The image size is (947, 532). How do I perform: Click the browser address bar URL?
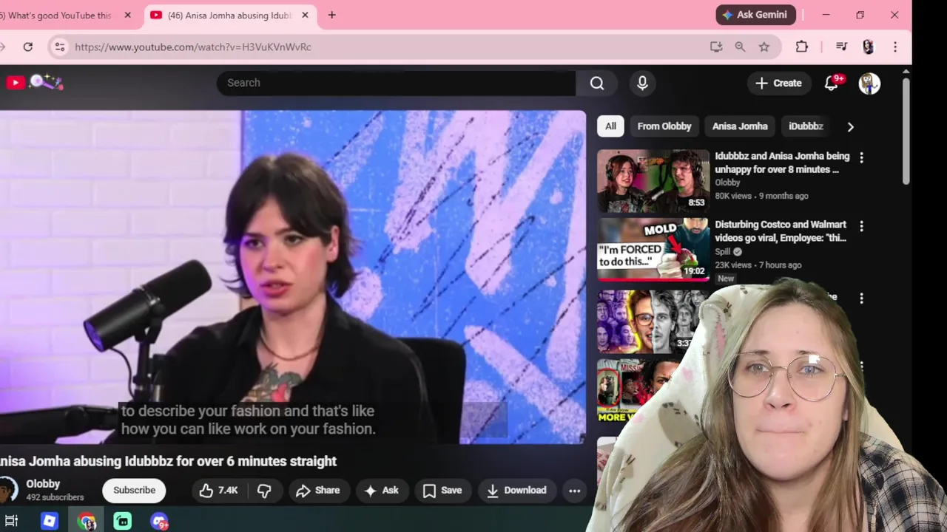[193, 47]
